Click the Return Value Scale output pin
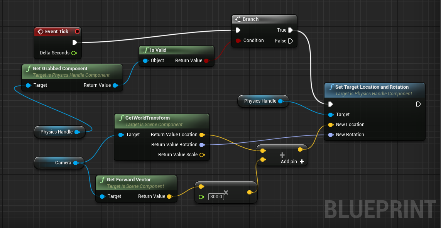 tap(203, 154)
